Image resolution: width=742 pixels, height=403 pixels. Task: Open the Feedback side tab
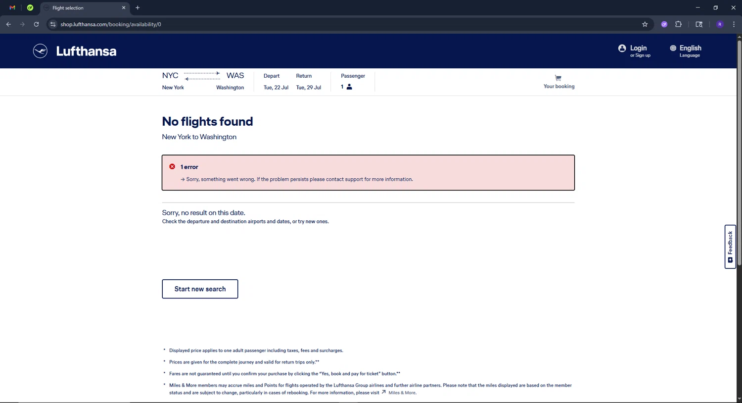(730, 247)
